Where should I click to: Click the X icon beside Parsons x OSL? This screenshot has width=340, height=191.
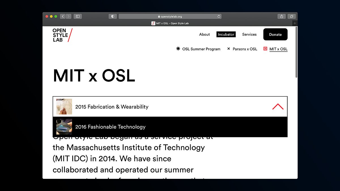click(229, 49)
